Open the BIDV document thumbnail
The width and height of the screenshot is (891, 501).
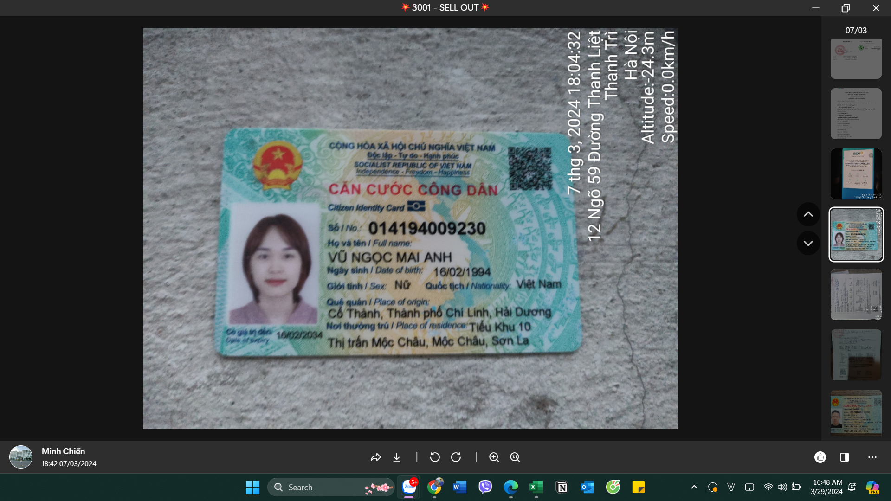click(x=856, y=174)
